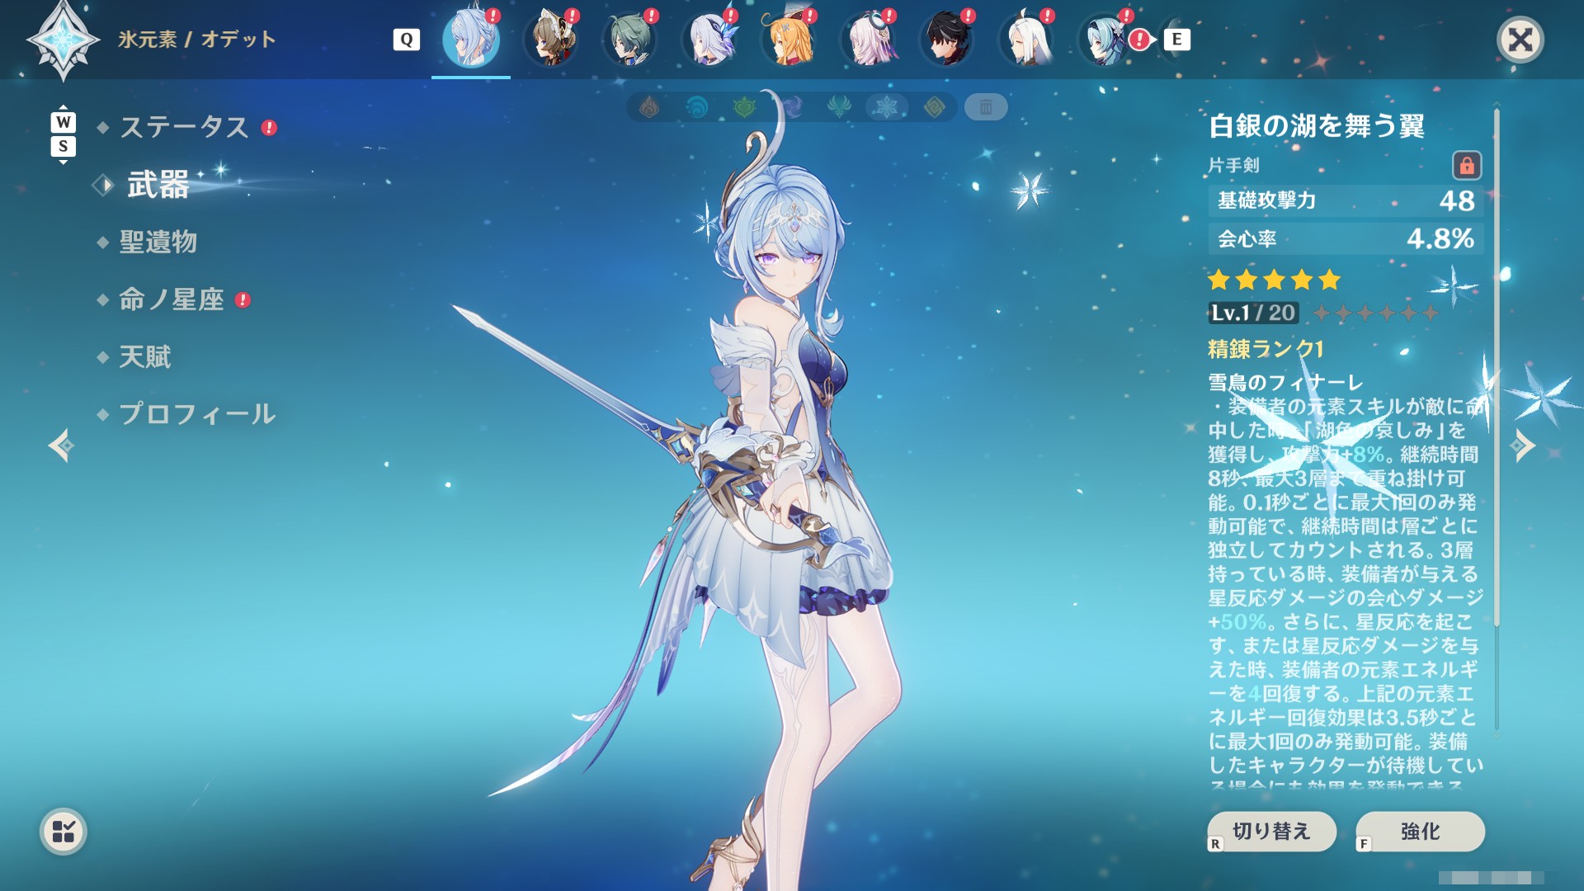
Task: Click the 氷元素 / オデット header text
Action: (x=196, y=39)
